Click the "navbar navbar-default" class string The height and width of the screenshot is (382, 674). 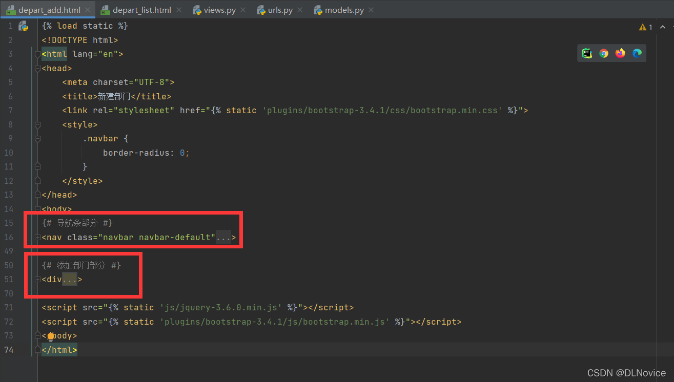[157, 238]
